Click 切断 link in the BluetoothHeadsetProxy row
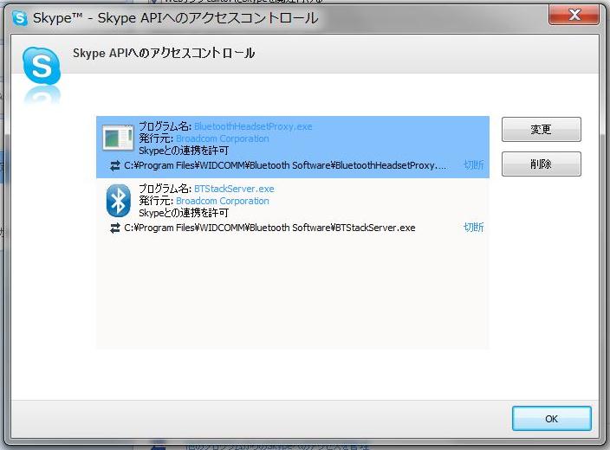The height and width of the screenshot is (450, 610). (474, 164)
